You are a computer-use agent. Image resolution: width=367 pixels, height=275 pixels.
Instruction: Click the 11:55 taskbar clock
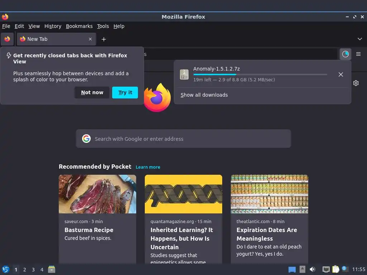(358, 269)
